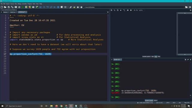This screenshot has height=108, width=192.
Task: Browse the open editor tabs
Action: [x=1, y=12]
